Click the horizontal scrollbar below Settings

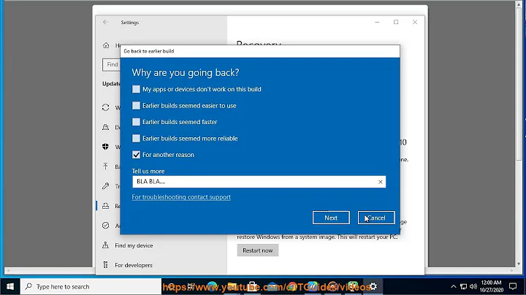point(260,270)
